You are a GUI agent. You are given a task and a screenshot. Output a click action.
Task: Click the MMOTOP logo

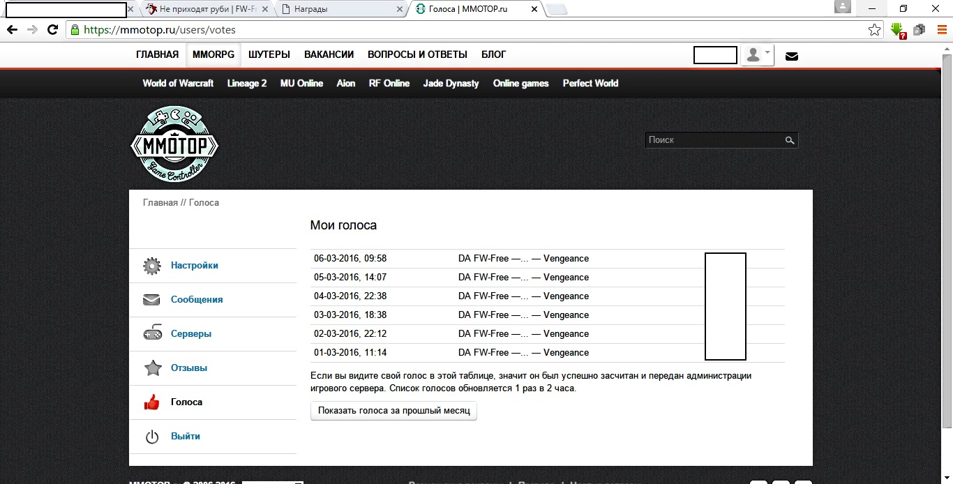click(174, 145)
